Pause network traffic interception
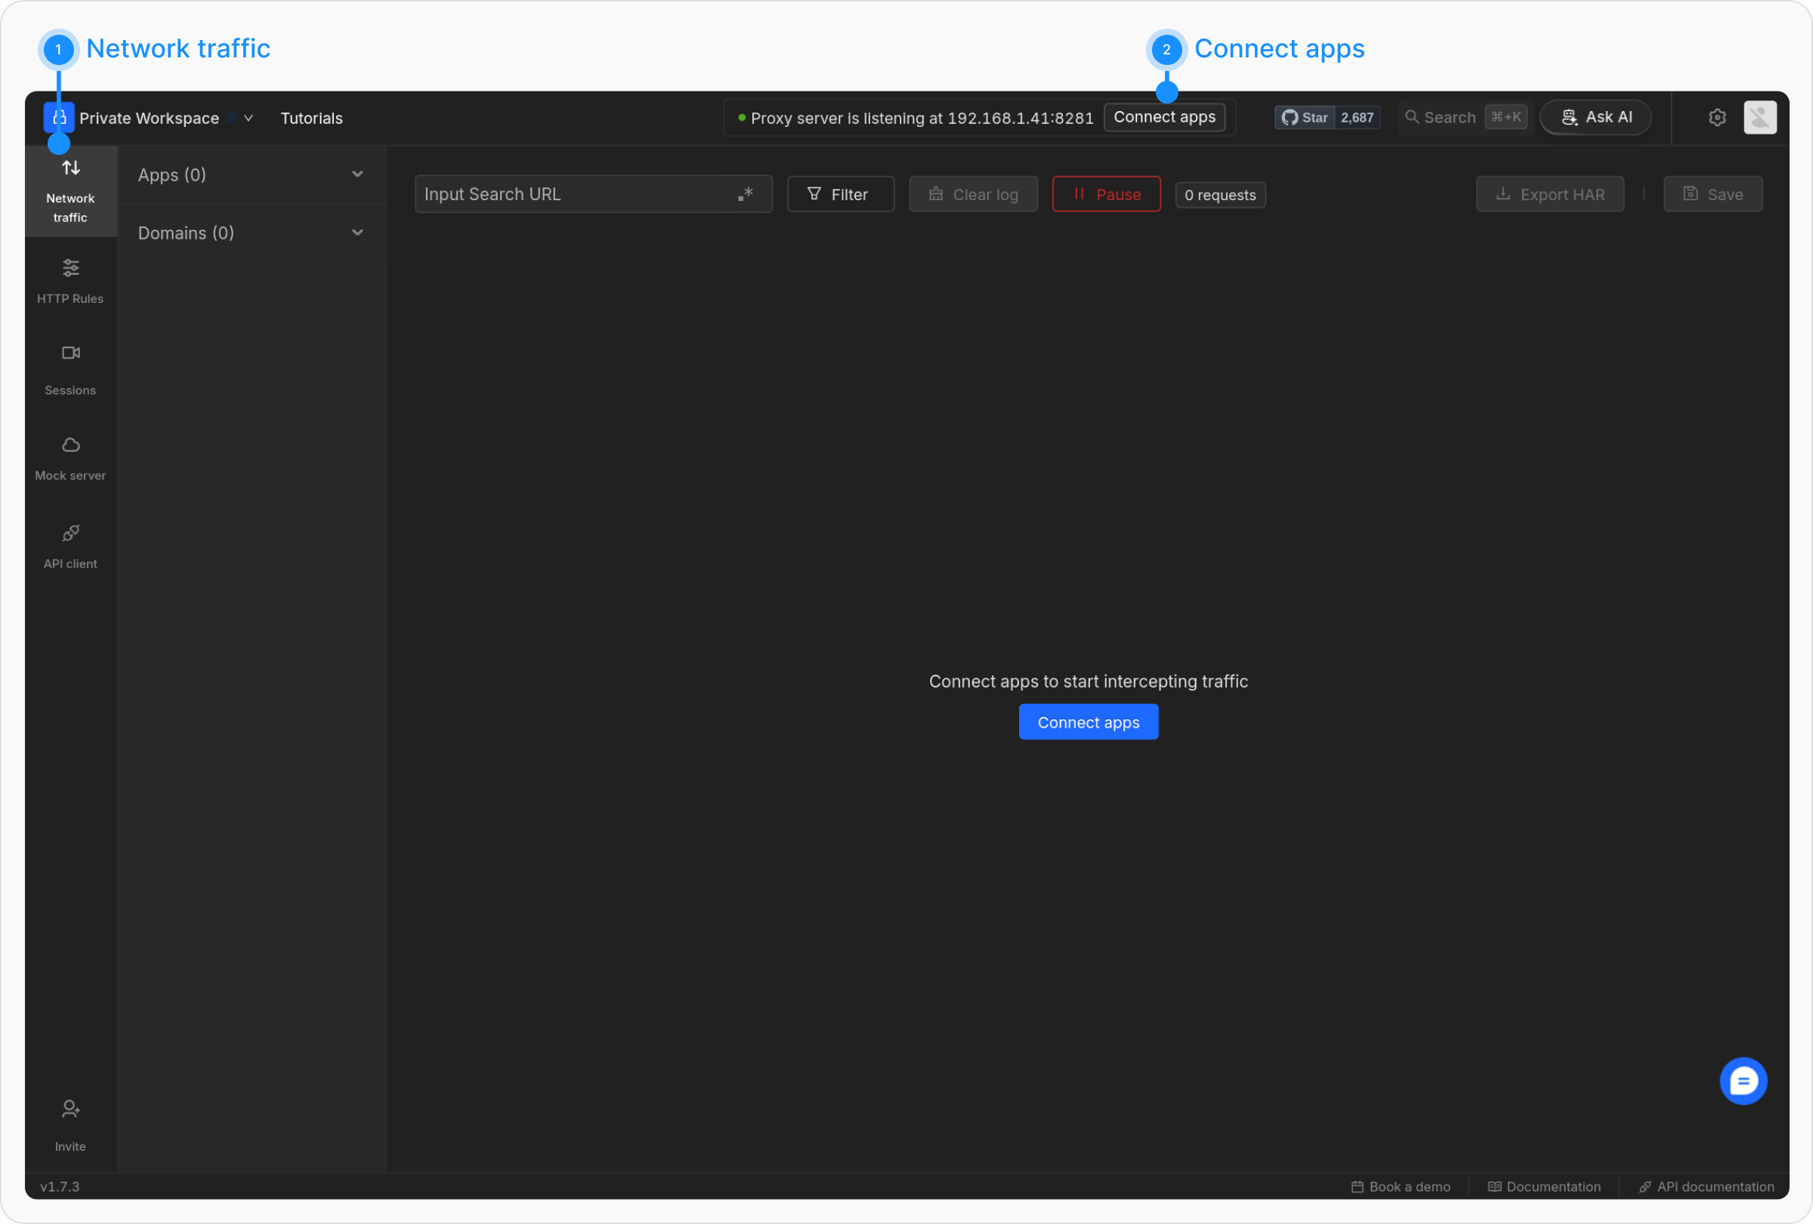Image resolution: width=1813 pixels, height=1224 pixels. [x=1105, y=194]
